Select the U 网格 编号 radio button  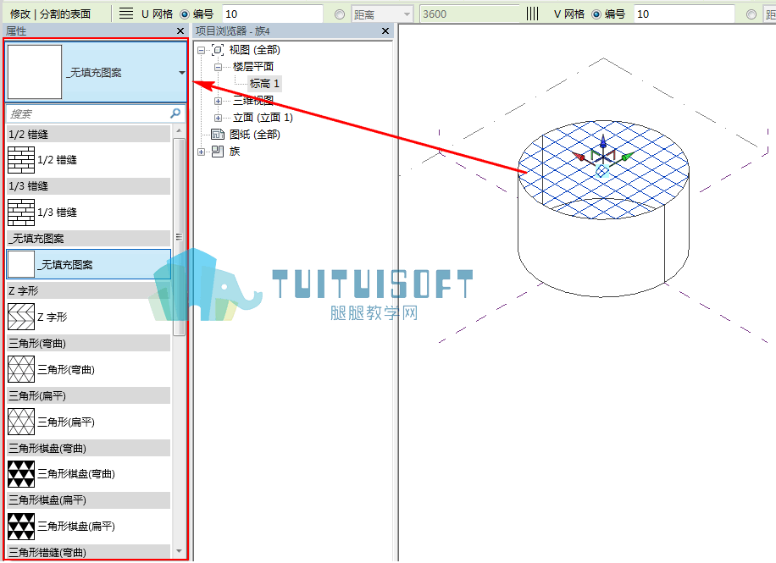point(185,14)
